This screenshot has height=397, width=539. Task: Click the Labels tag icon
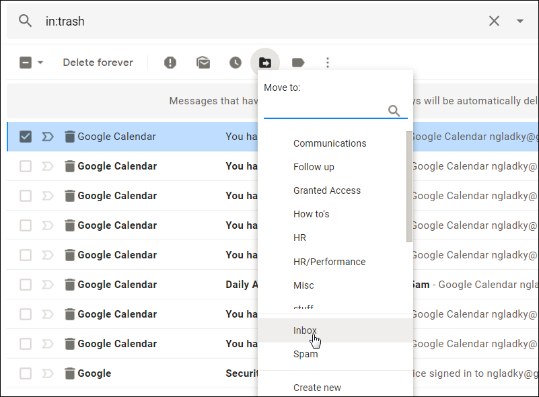pos(298,62)
